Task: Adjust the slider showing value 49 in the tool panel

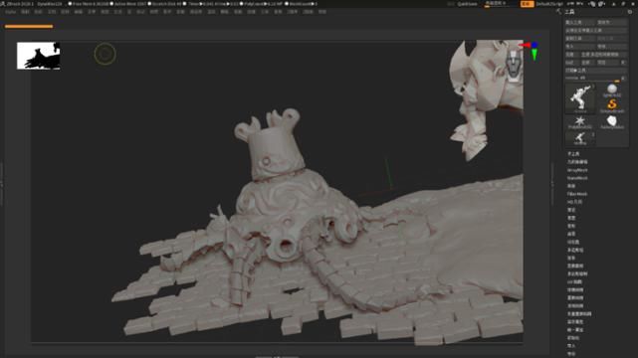Action: (x=592, y=78)
